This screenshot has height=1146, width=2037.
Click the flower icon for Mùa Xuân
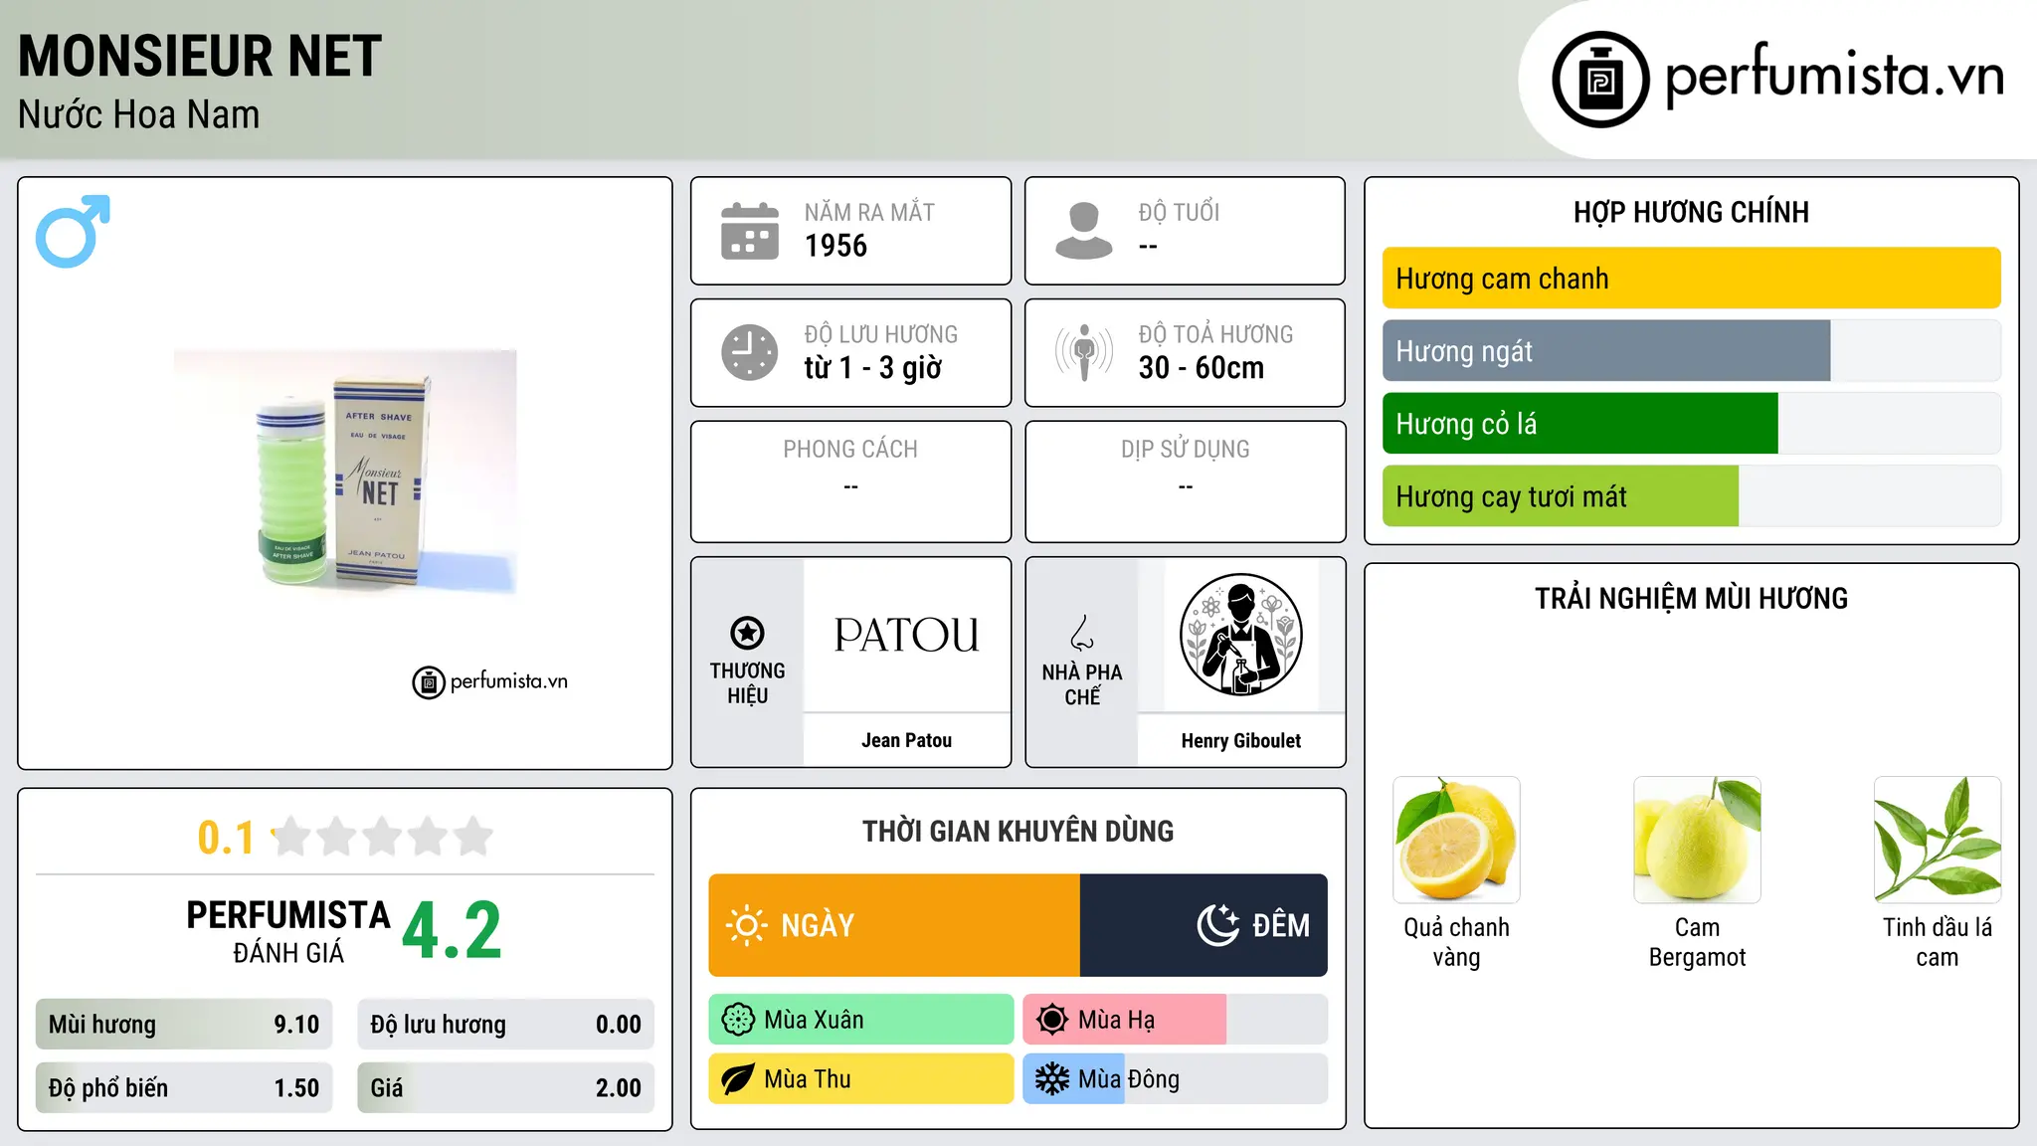[x=738, y=1020]
